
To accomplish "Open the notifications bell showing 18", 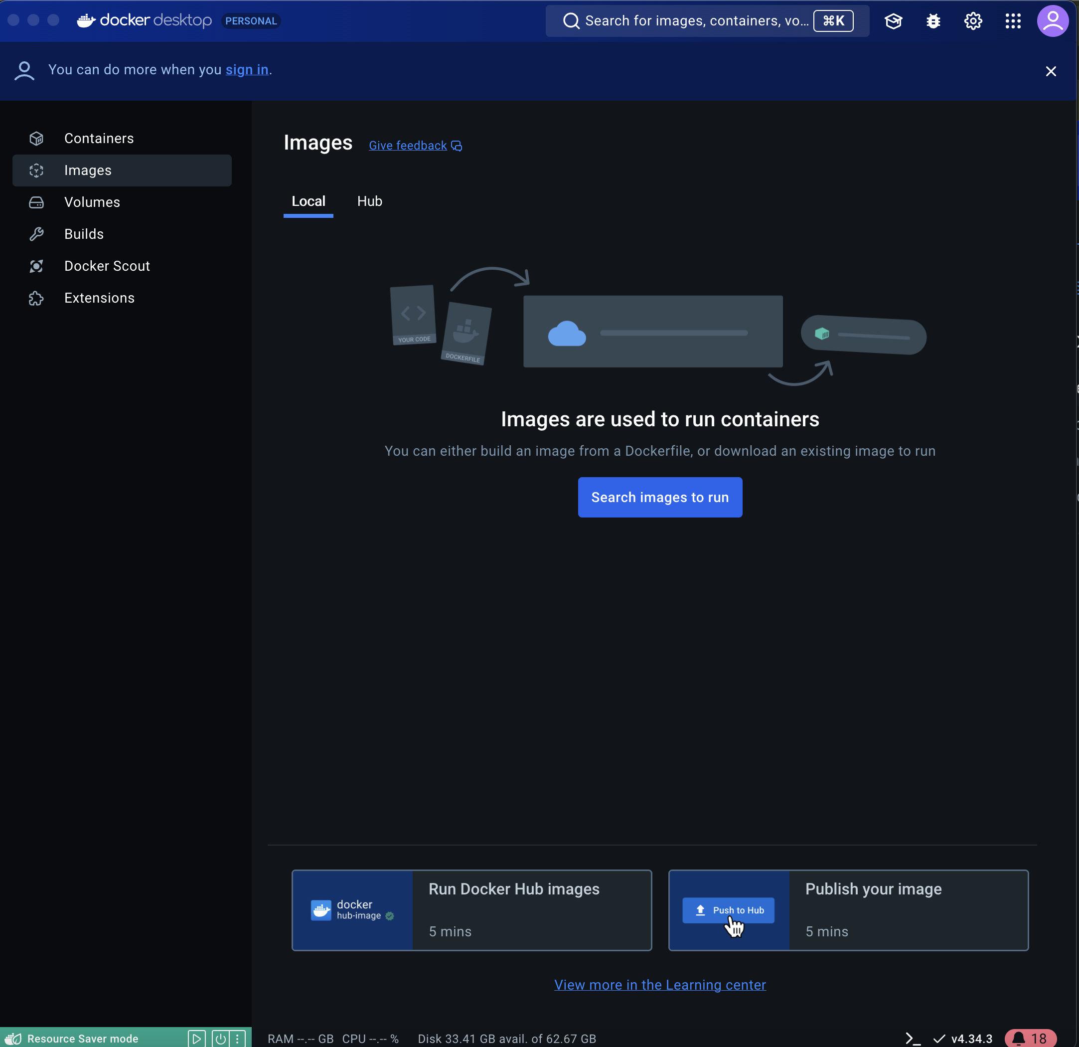I will 1025,1038.
